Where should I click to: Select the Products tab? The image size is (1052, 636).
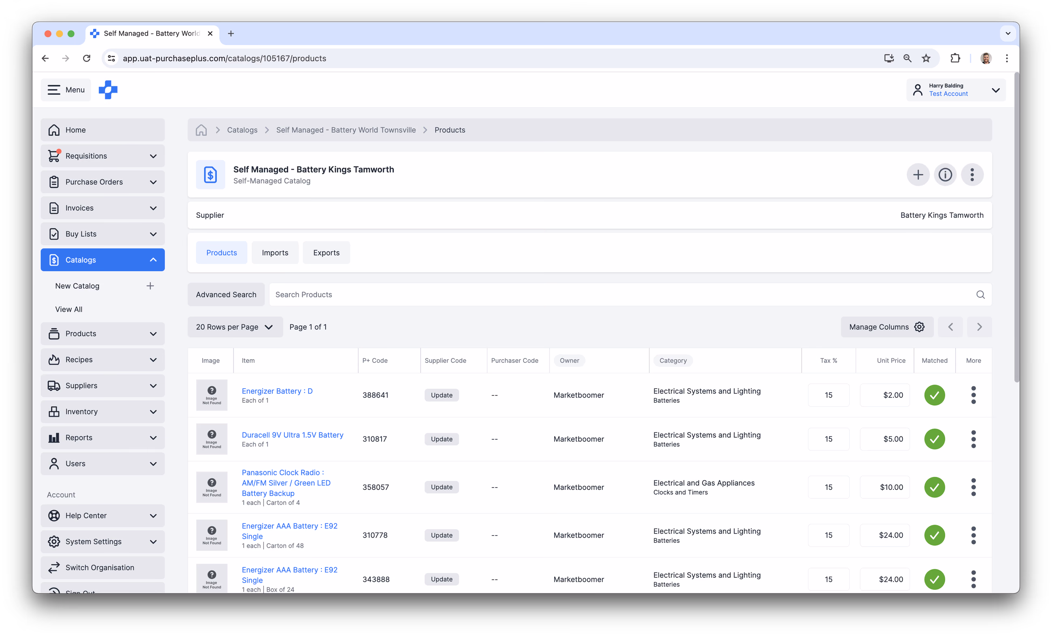click(222, 253)
